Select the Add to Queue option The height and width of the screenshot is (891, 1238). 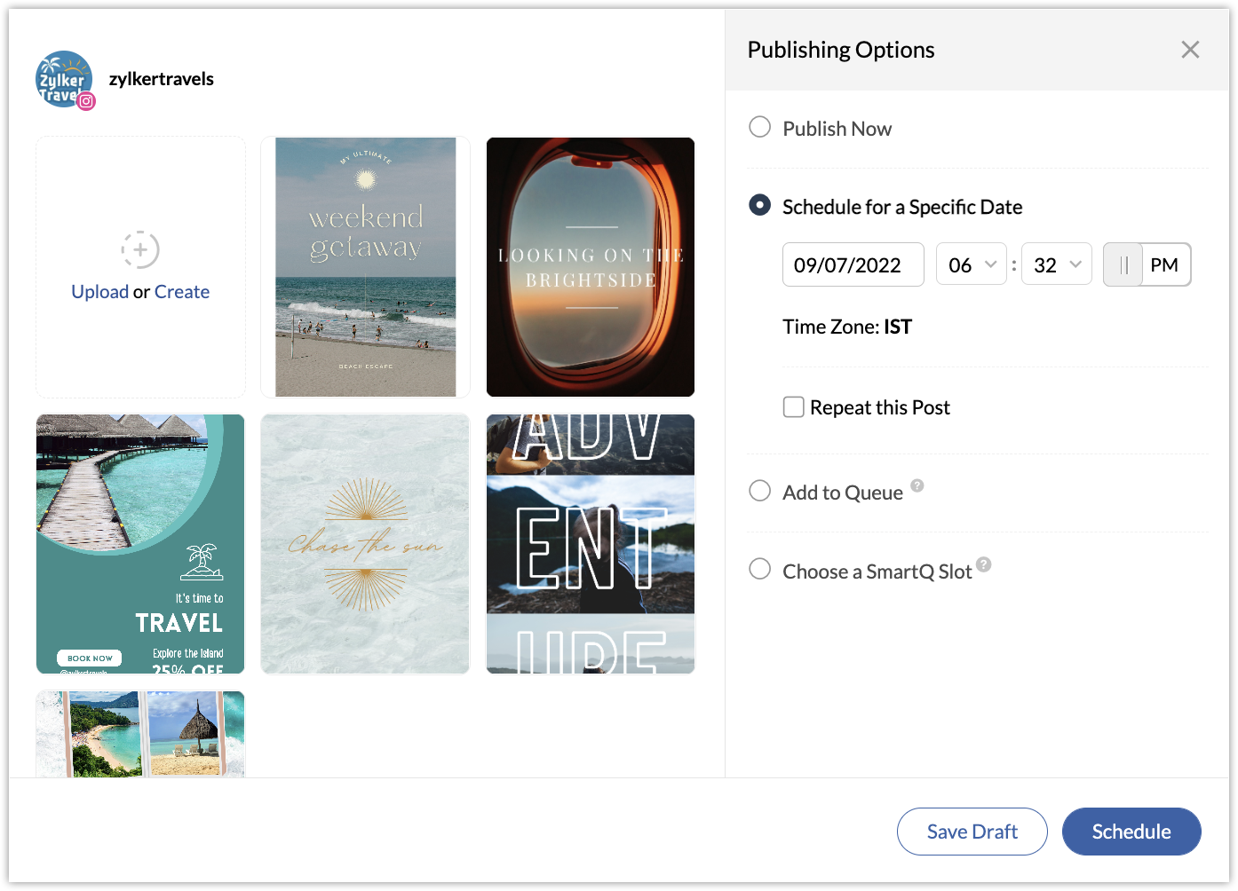[x=760, y=491]
